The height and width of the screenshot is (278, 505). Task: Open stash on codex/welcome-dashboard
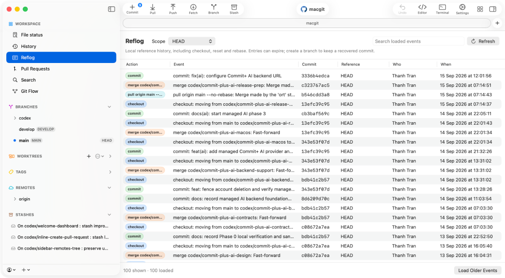pyautogui.click(x=61, y=226)
